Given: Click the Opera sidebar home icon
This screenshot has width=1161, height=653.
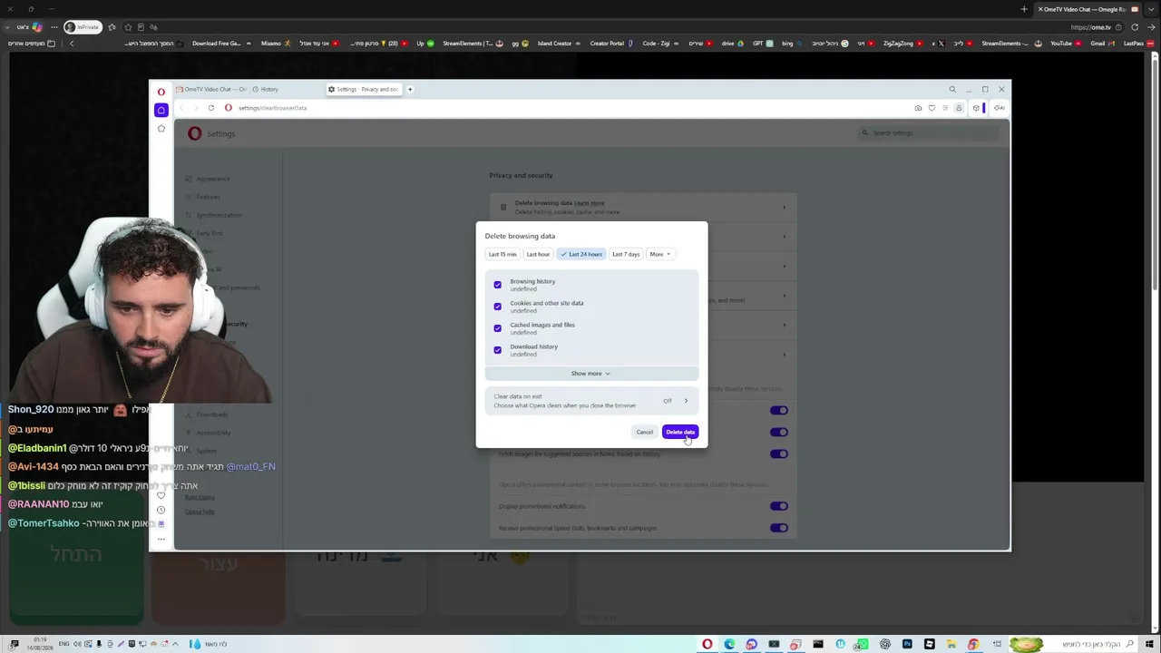Looking at the screenshot, I should [161, 110].
